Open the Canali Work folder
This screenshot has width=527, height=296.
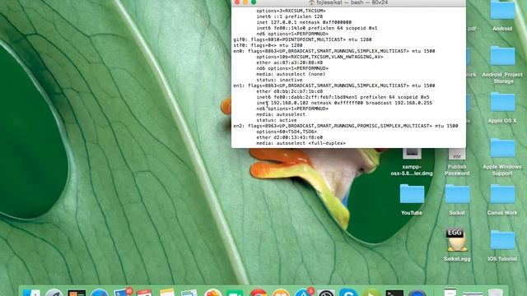pyautogui.click(x=502, y=194)
